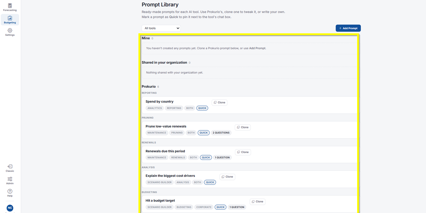This screenshot has width=426, height=213.
Task: Click the Prune low-value renewals title
Action: (x=166, y=126)
